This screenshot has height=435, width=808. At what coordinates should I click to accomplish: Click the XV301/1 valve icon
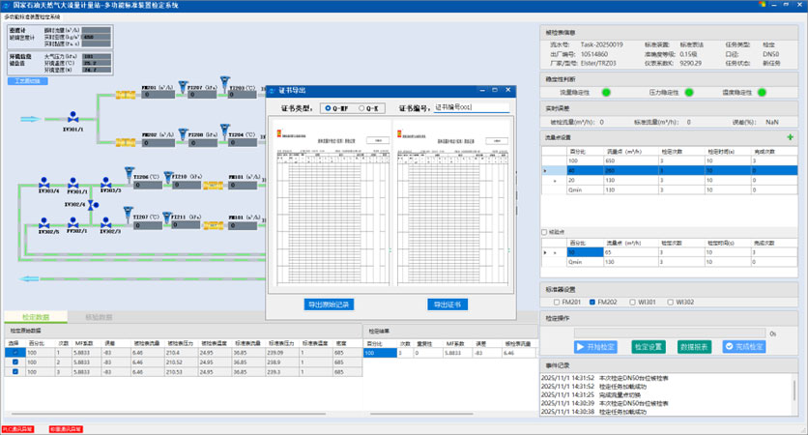(72, 119)
